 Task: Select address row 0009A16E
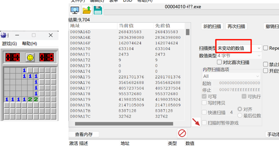click(127, 37)
